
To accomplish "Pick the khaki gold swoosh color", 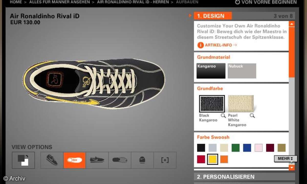I will coord(282,148).
